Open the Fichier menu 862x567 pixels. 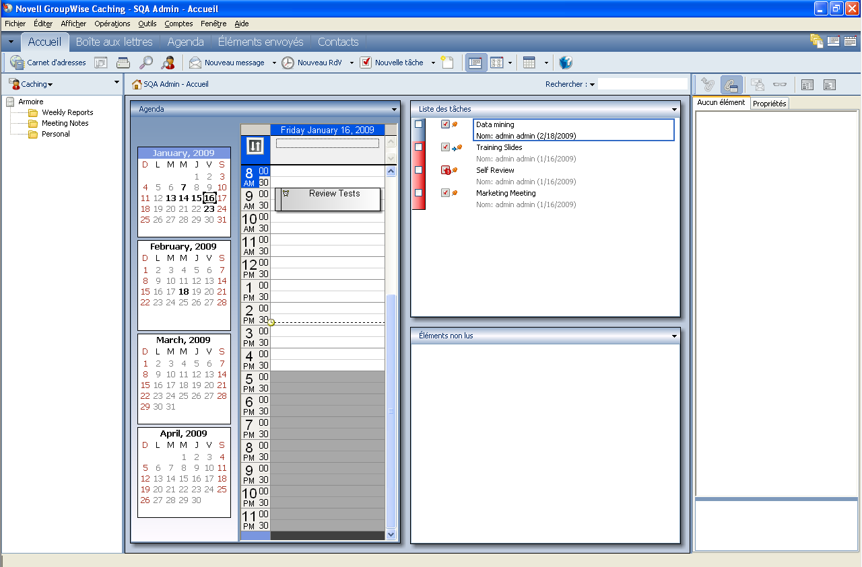pos(15,24)
